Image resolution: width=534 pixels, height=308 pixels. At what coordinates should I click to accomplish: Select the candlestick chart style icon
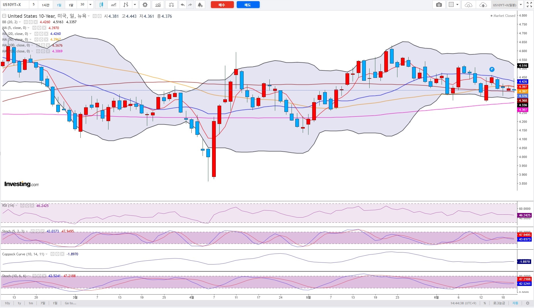click(x=101, y=5)
